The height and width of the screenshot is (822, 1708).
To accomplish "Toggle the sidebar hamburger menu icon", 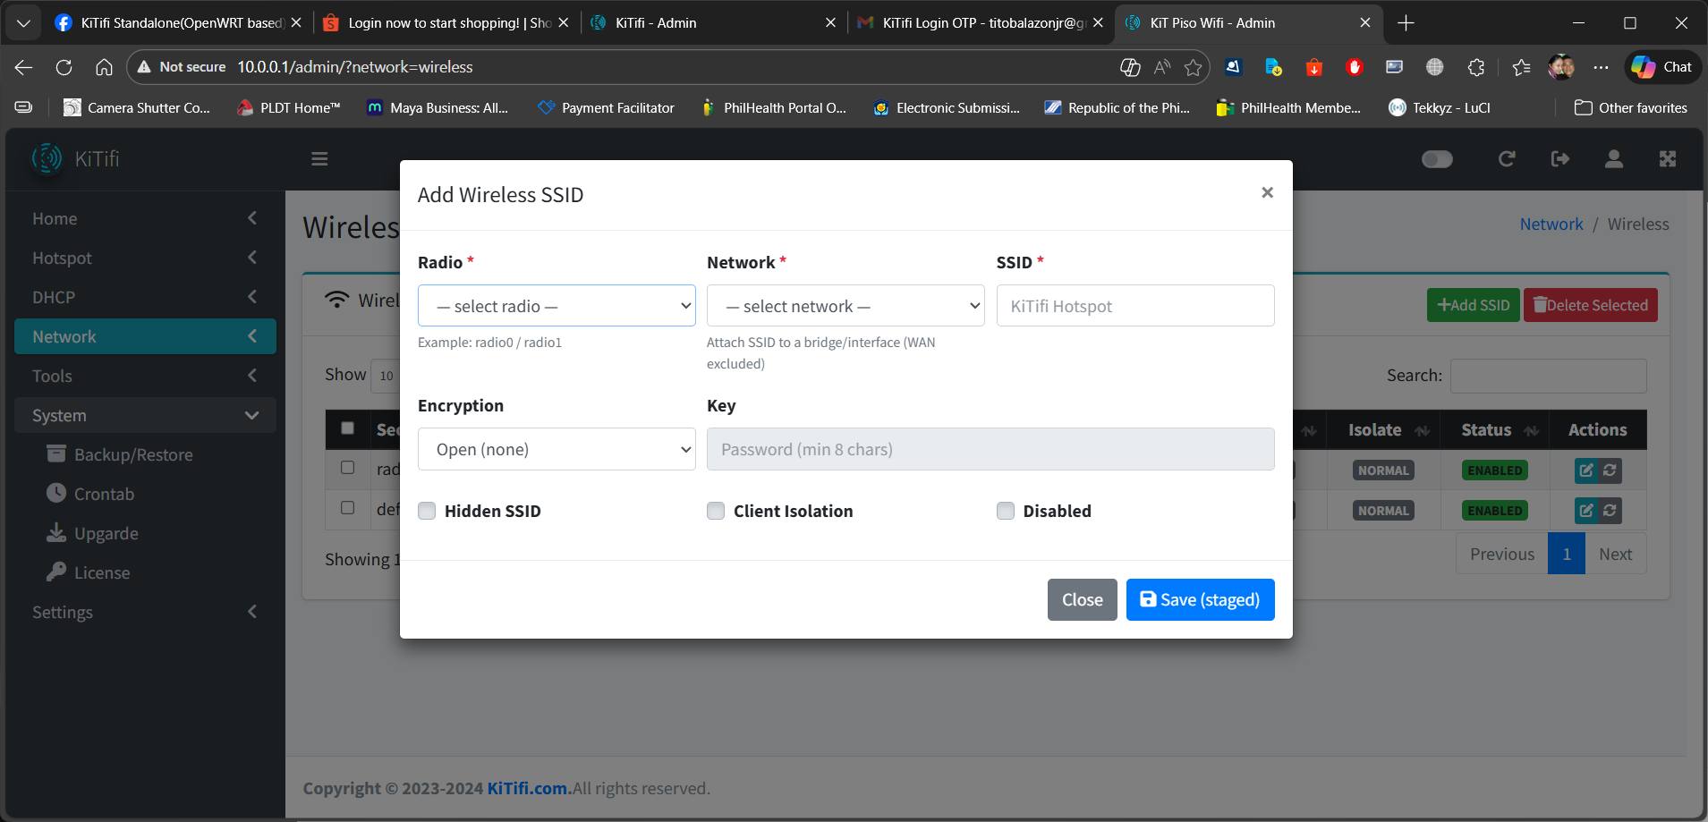I will click(319, 159).
